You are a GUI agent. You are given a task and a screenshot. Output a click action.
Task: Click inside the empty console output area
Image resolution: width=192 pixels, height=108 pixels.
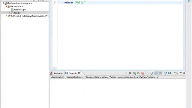118,93
